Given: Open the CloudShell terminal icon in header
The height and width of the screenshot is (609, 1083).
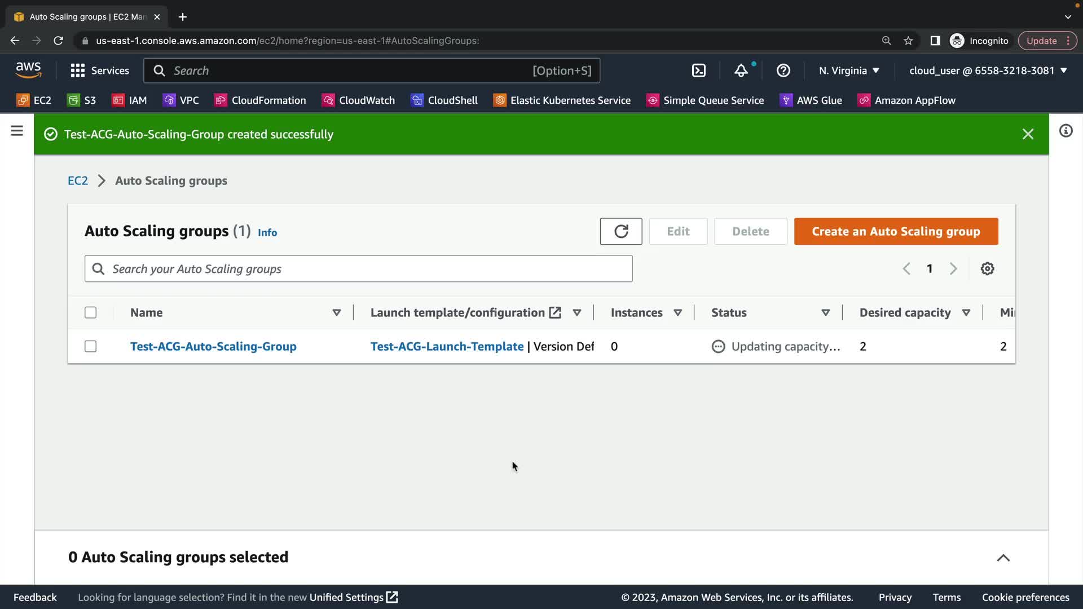Looking at the screenshot, I should click(698, 70).
